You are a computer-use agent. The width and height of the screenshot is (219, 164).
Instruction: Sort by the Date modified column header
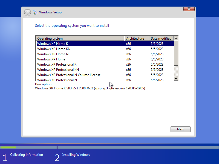(161, 38)
